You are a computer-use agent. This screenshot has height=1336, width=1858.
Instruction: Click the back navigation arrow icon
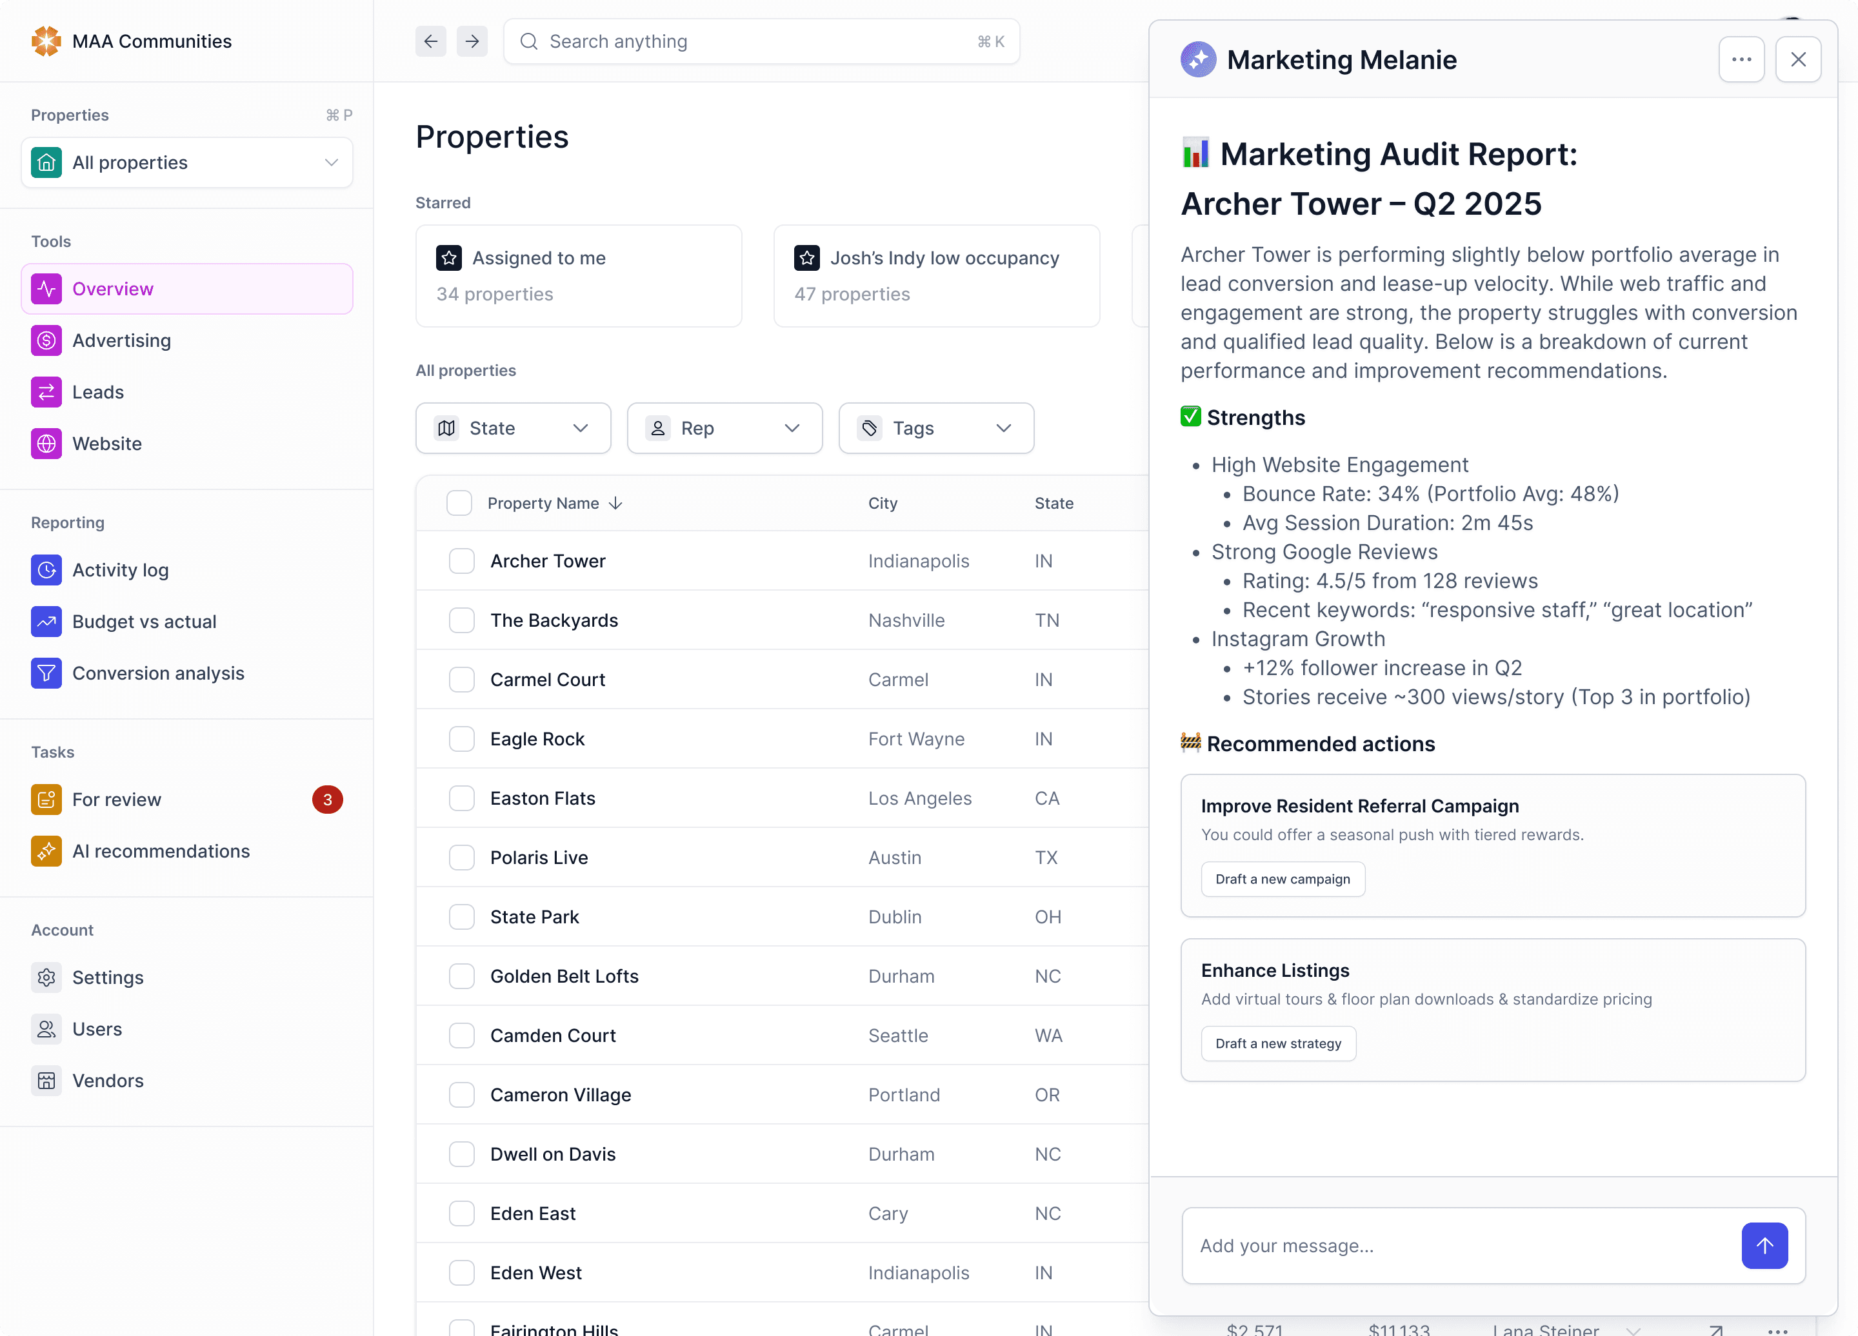(430, 41)
